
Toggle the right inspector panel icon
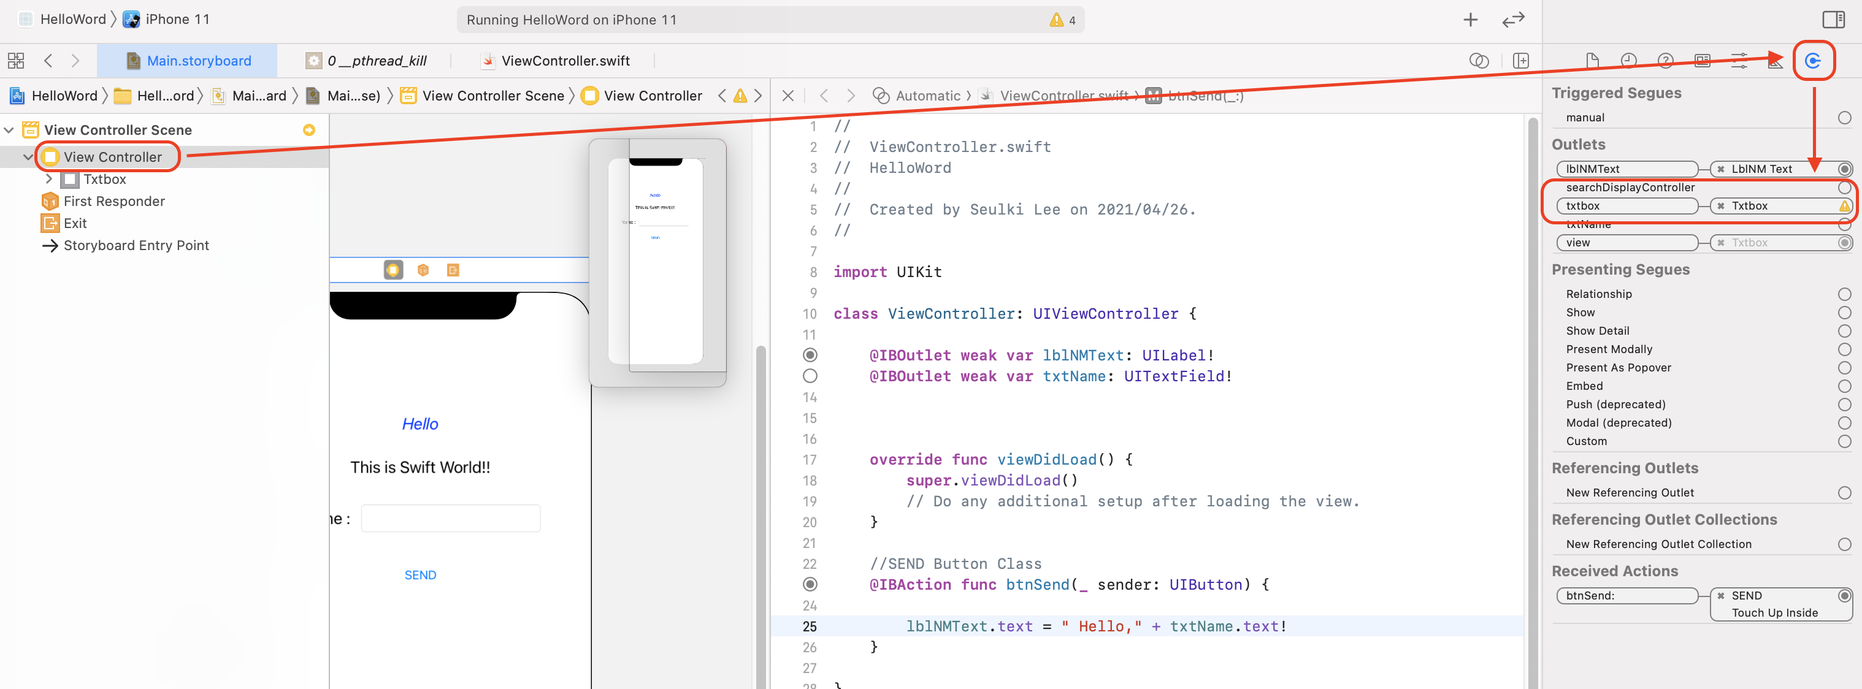[x=1833, y=20]
